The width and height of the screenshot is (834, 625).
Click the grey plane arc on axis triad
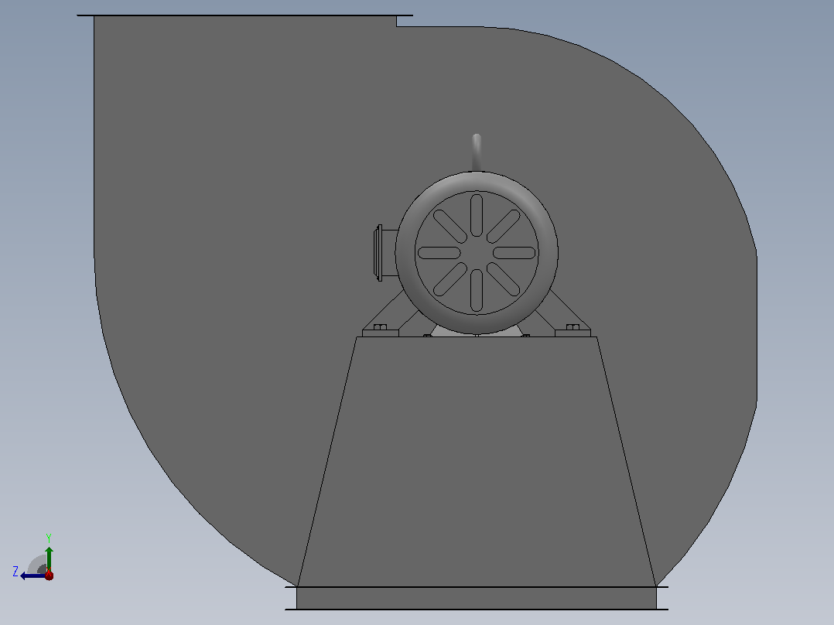pos(37,565)
